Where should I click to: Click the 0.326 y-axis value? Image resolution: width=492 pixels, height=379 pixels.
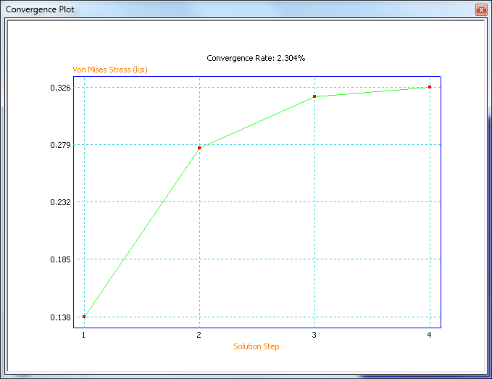pos(61,88)
